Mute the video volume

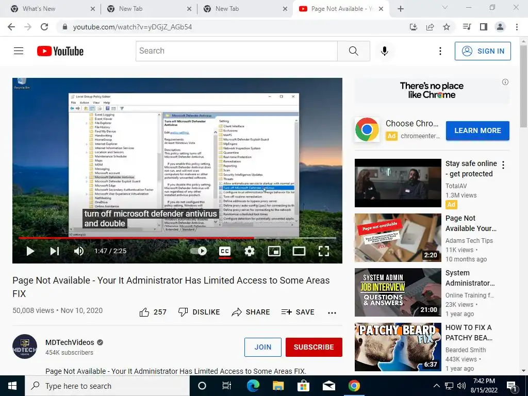click(79, 251)
